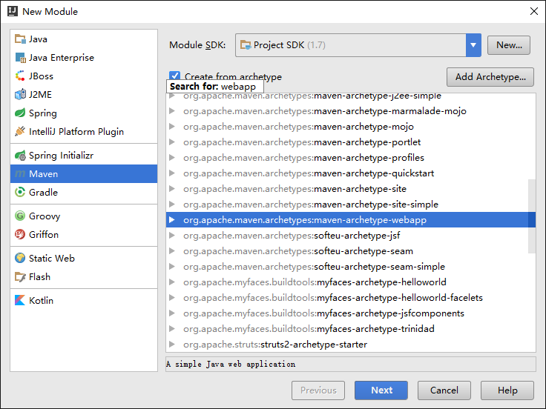Expand the maven-archetype-quickstart arrow
This screenshot has width=546, height=409.
coord(172,173)
